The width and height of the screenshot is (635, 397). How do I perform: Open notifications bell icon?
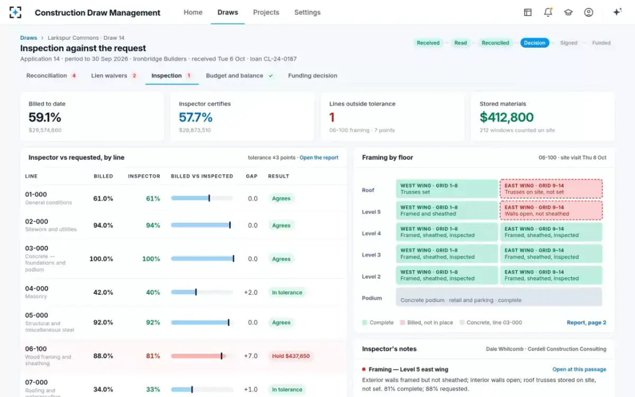pyautogui.click(x=548, y=12)
